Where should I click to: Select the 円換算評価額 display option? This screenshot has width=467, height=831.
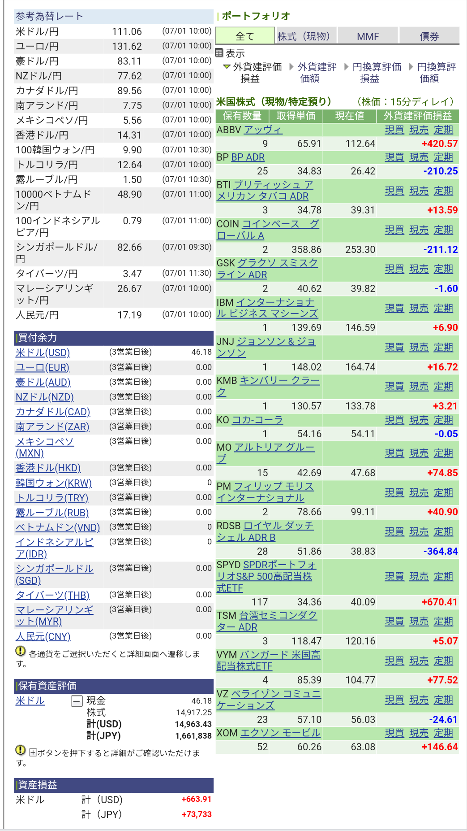436,73
